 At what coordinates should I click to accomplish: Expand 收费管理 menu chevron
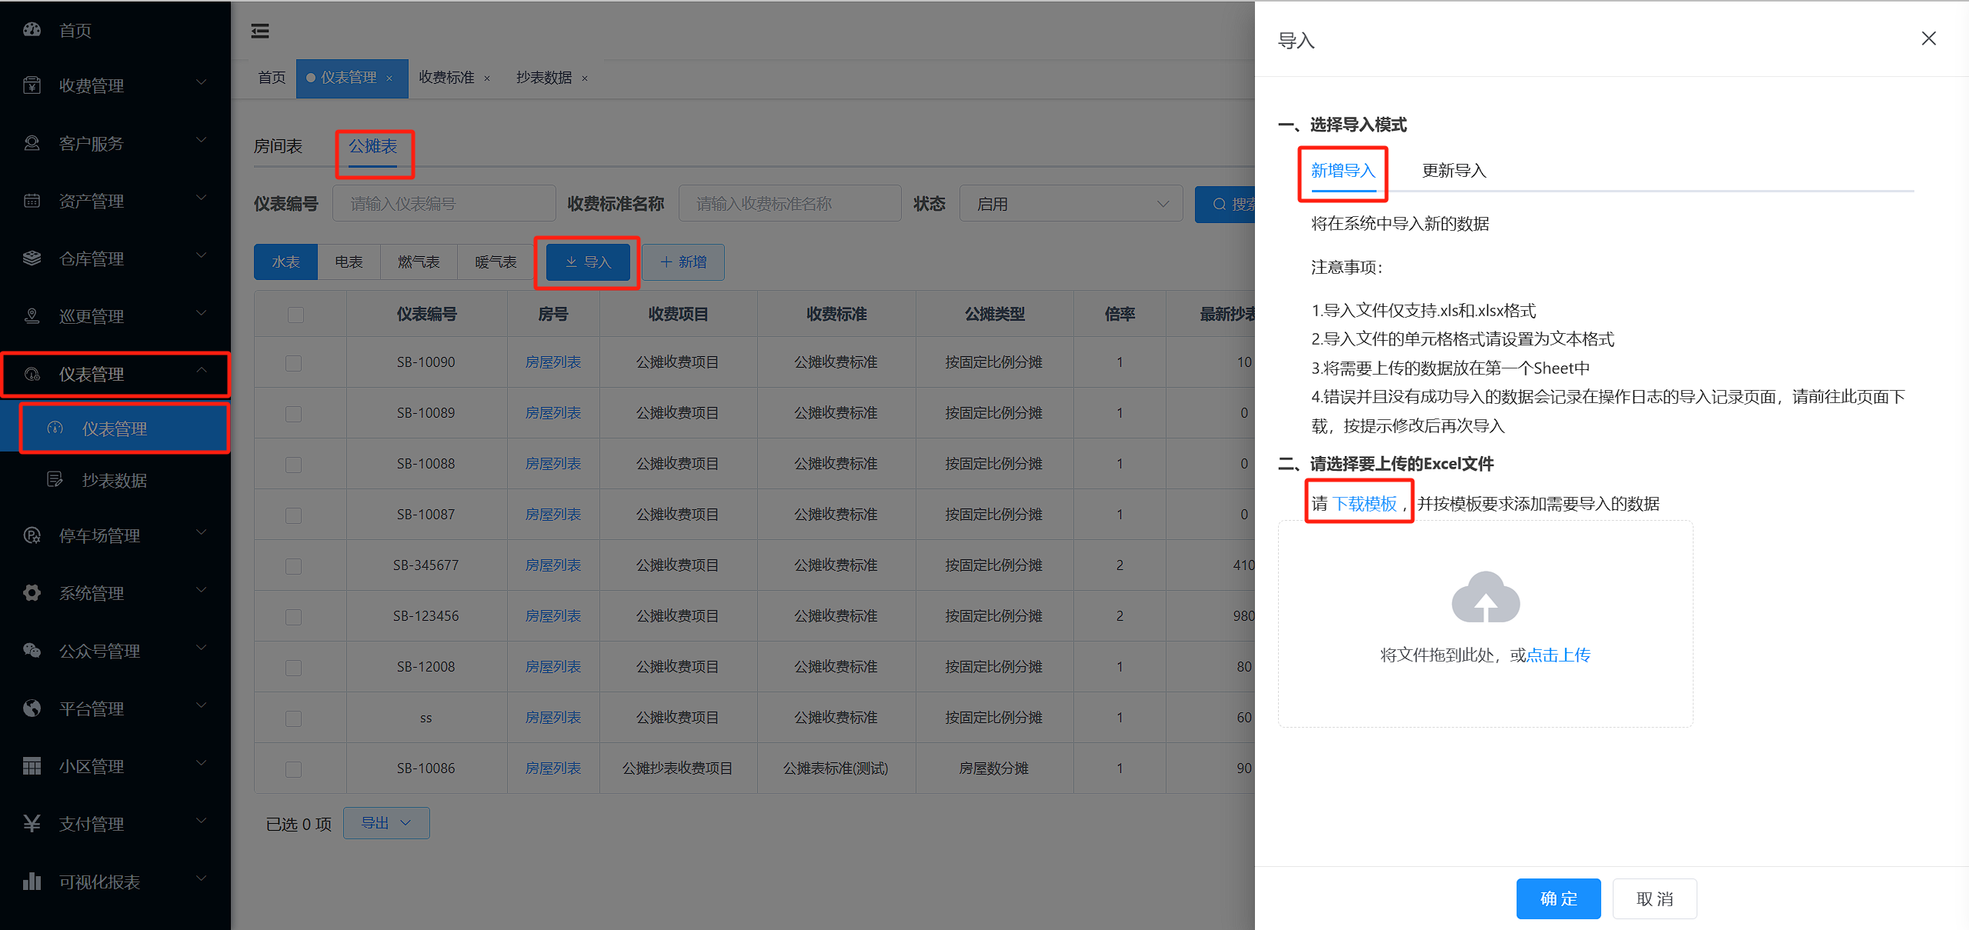202,82
